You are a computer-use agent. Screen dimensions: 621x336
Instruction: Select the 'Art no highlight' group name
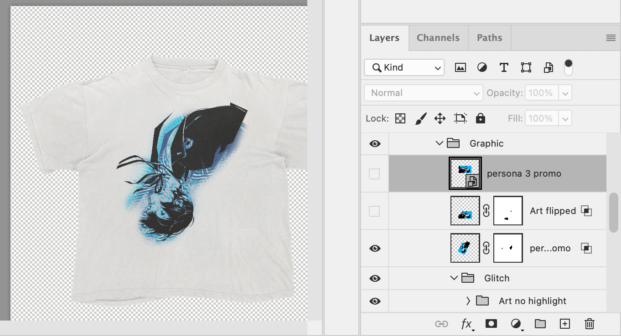coord(533,300)
